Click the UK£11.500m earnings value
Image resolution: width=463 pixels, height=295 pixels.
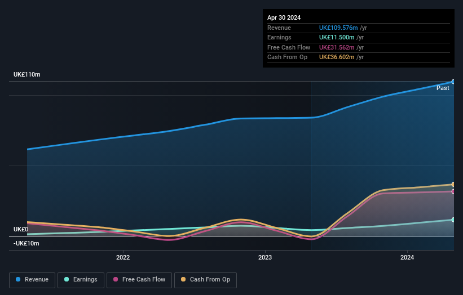click(x=337, y=37)
